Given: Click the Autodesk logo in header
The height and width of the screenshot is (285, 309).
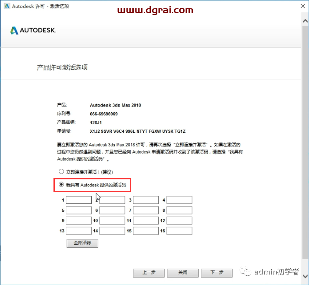Looking at the screenshot, I should point(33,30).
